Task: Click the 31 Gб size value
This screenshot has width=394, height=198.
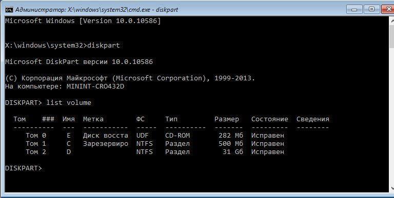Action: point(233,152)
